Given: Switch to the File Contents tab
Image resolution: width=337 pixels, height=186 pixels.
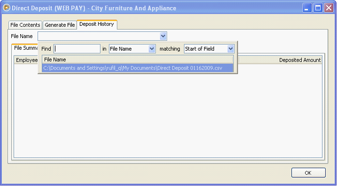Looking at the screenshot, I should coord(25,25).
